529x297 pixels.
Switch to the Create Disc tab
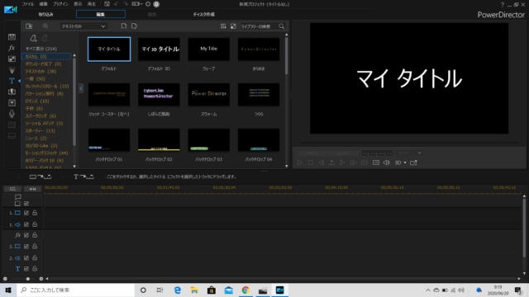click(204, 15)
